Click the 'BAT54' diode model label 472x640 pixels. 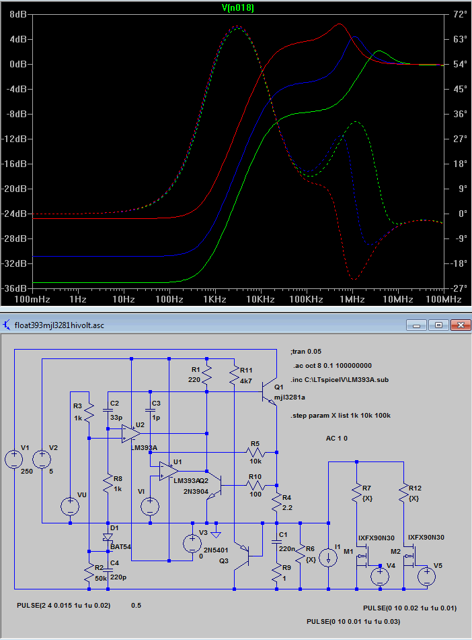point(120,546)
